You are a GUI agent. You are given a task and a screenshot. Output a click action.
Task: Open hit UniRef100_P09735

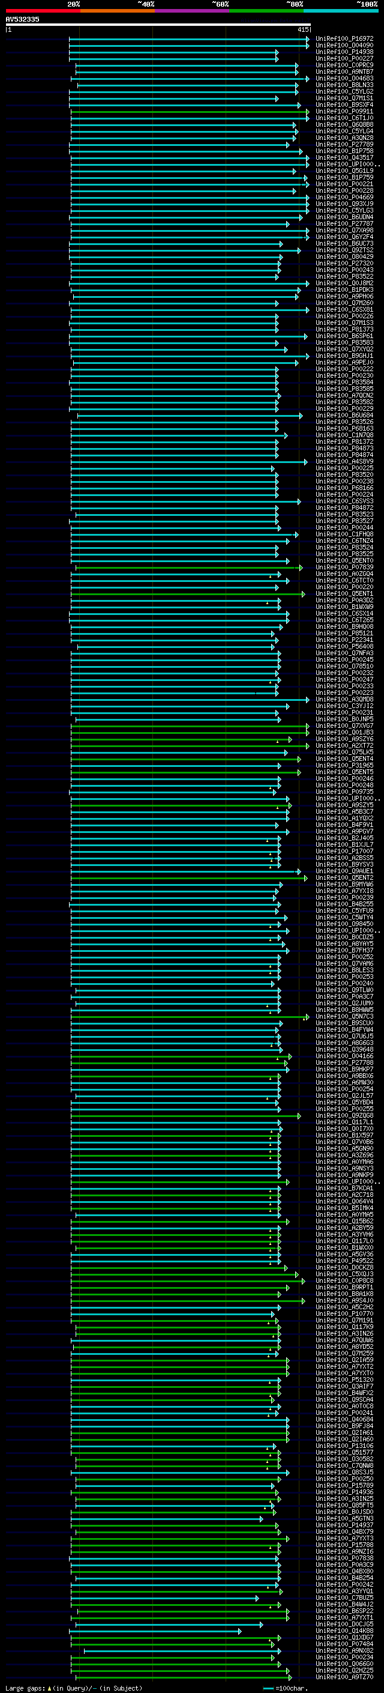[344, 792]
